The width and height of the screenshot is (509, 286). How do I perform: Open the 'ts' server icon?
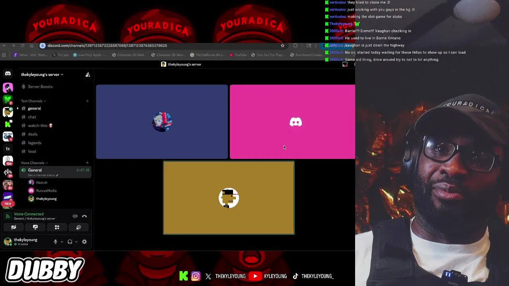(x=8, y=149)
